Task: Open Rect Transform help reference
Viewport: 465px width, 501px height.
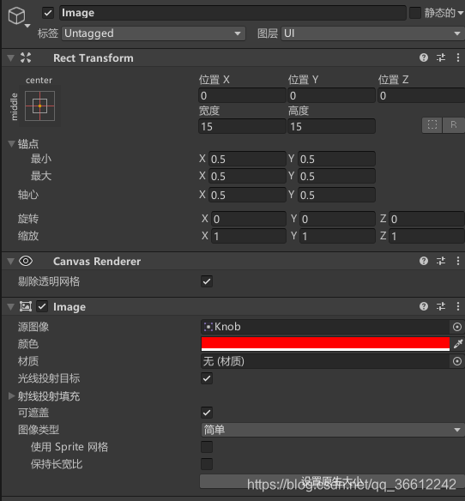Action: tap(424, 57)
